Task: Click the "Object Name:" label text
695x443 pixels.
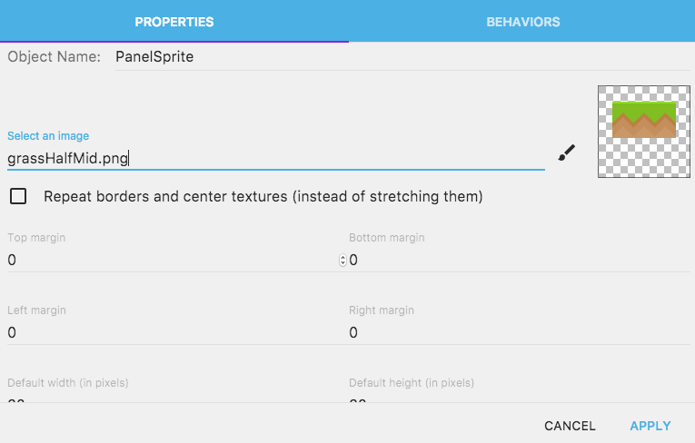Action: click(54, 57)
